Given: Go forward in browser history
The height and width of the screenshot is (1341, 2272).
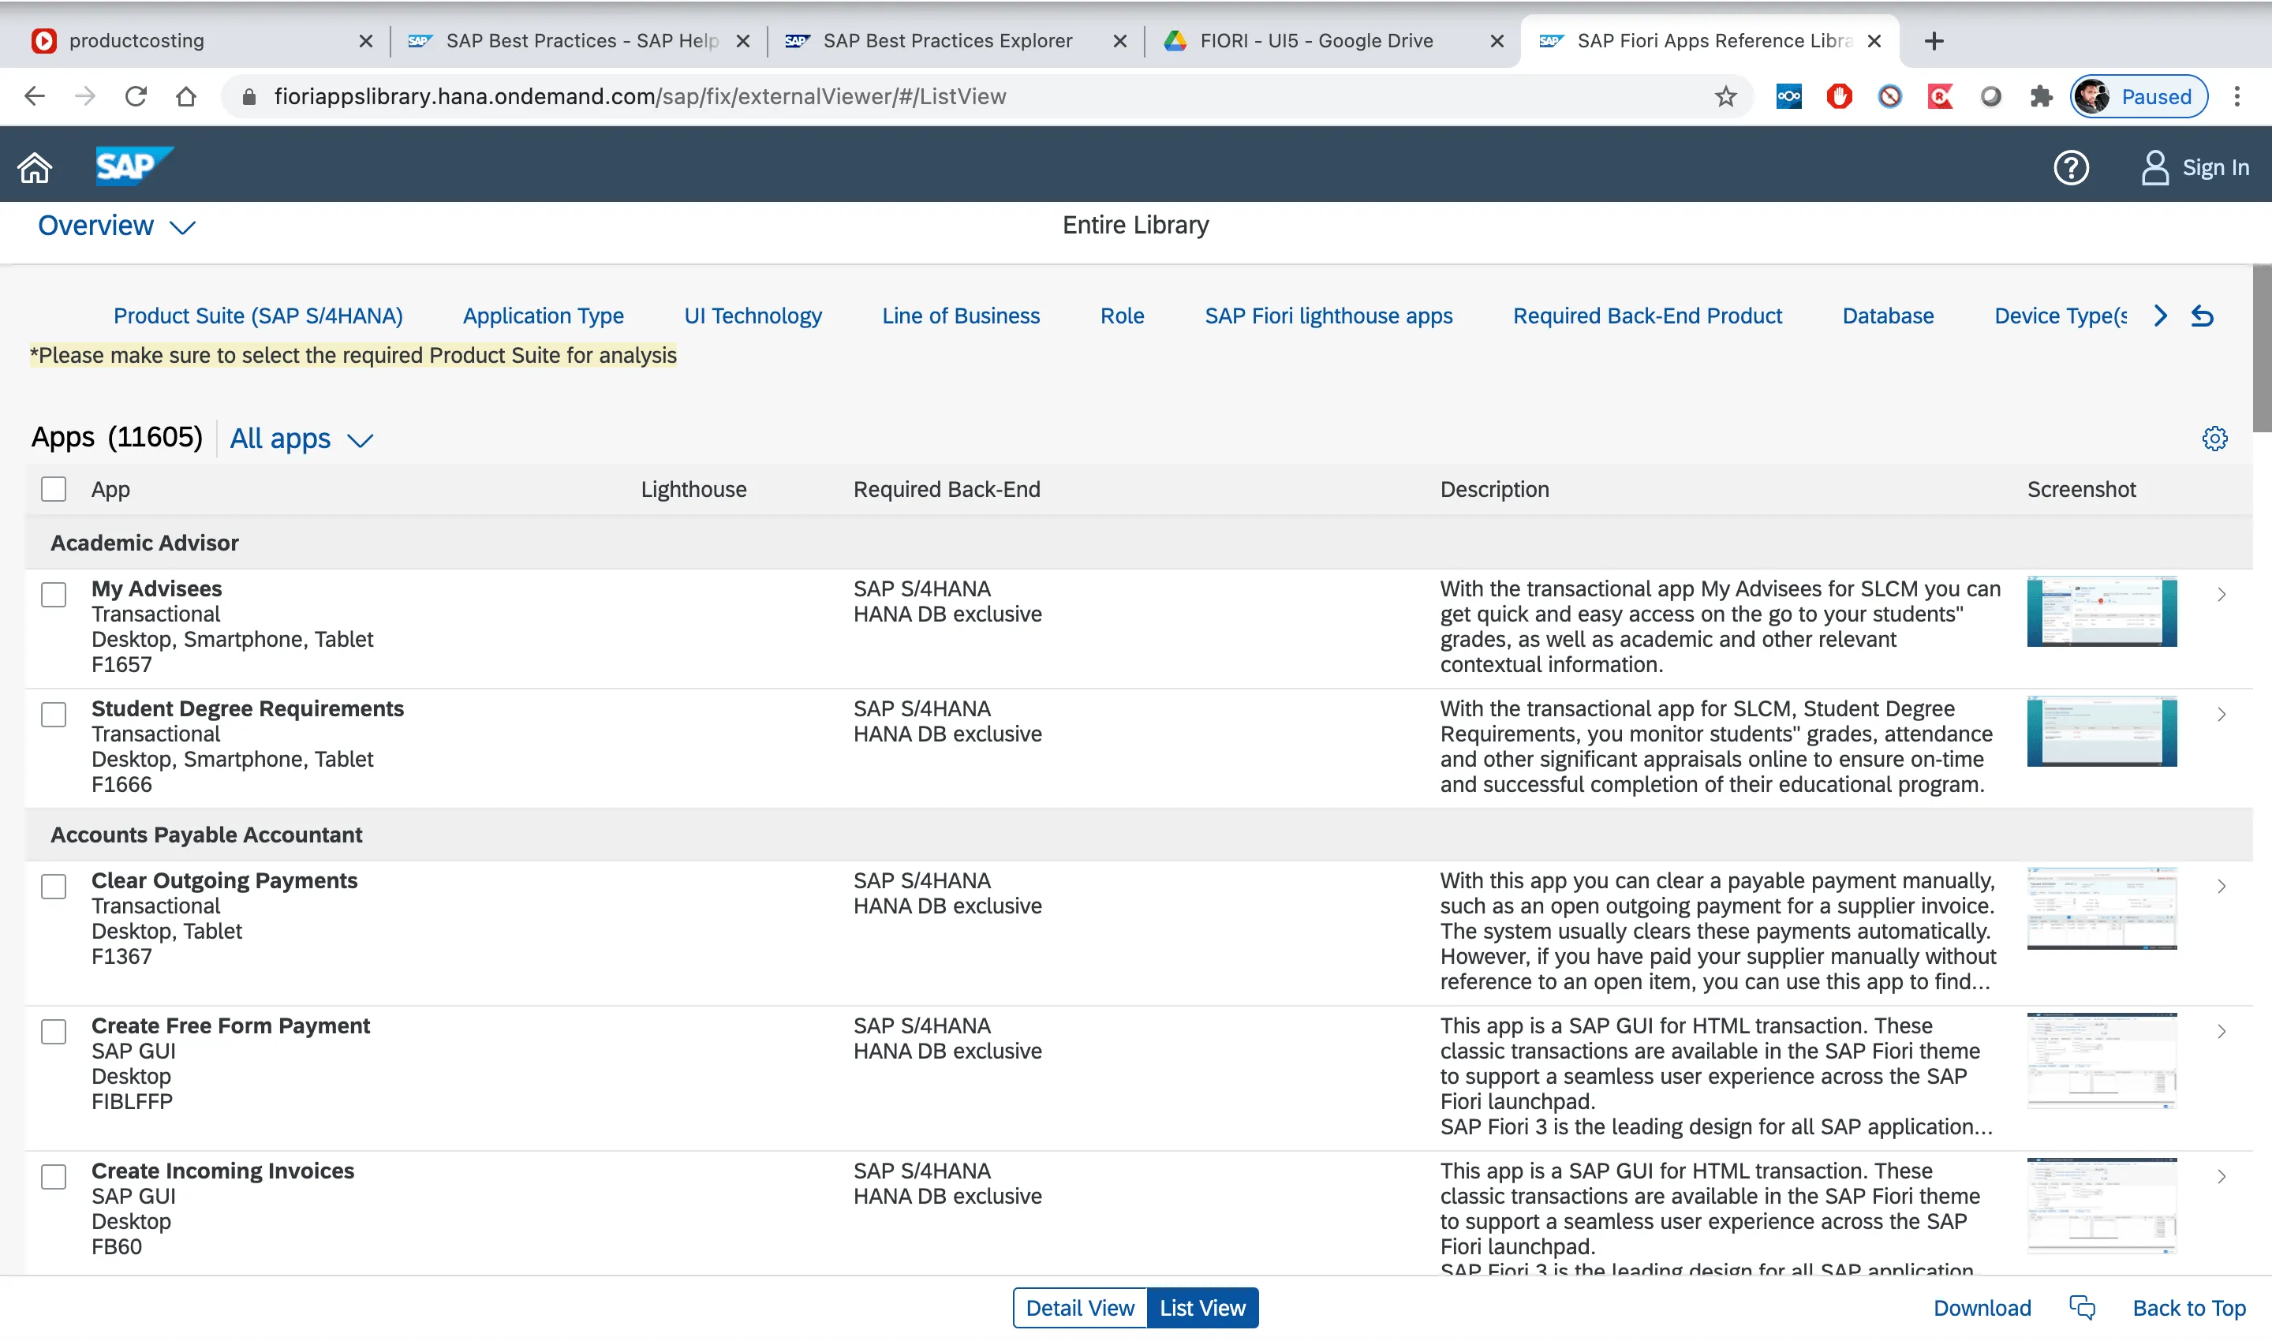Looking at the screenshot, I should [85, 95].
